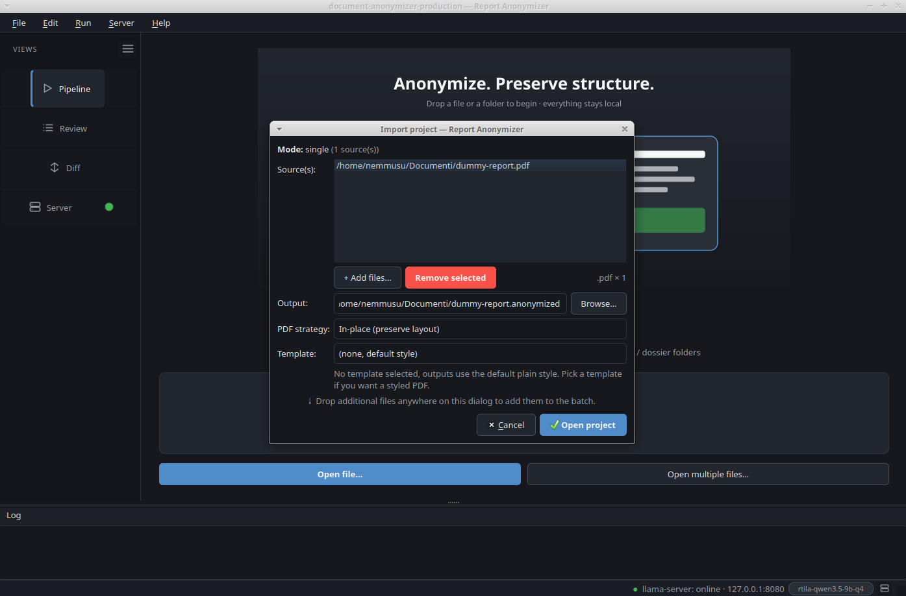Image resolution: width=906 pixels, height=596 pixels.
Task: Cancel the Import project dialog
Action: pos(506,425)
